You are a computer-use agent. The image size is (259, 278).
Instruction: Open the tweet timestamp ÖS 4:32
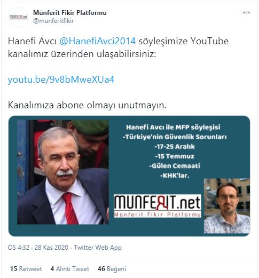(19, 248)
